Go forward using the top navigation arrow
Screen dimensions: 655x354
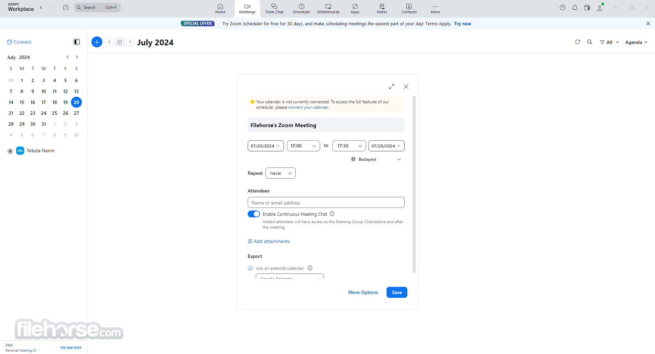pos(54,7)
